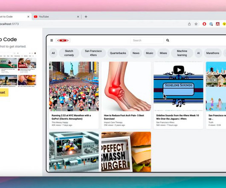Click title 'How to Reduce Foot Arch Pain'
The height and width of the screenshot is (188, 226).
[x=124, y=117]
